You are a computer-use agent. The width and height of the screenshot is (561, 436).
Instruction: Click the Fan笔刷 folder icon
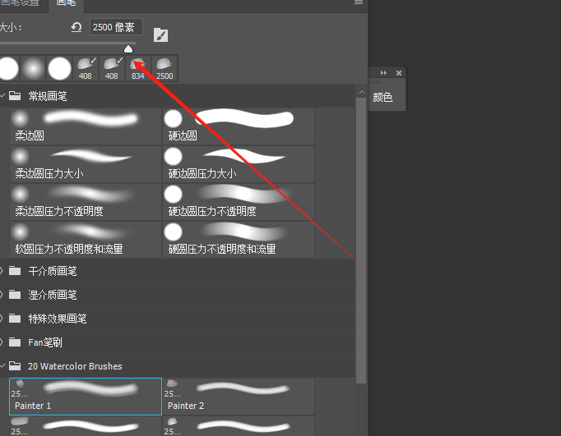pos(15,342)
